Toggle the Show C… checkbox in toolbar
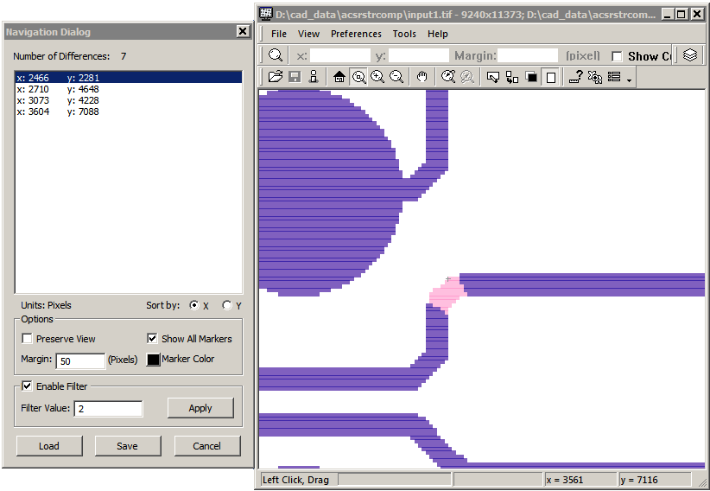This screenshot has height=491, width=710. point(617,56)
